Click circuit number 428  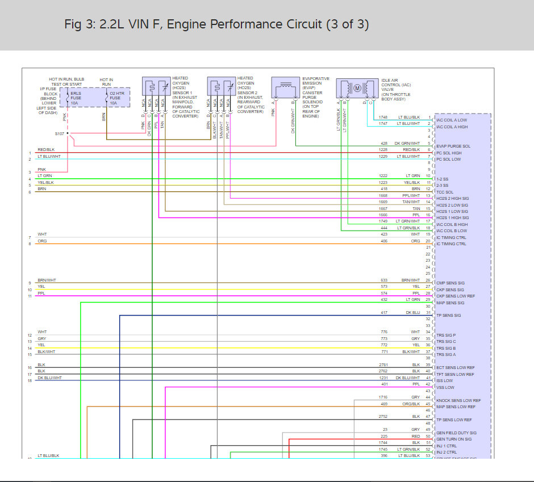(384, 144)
